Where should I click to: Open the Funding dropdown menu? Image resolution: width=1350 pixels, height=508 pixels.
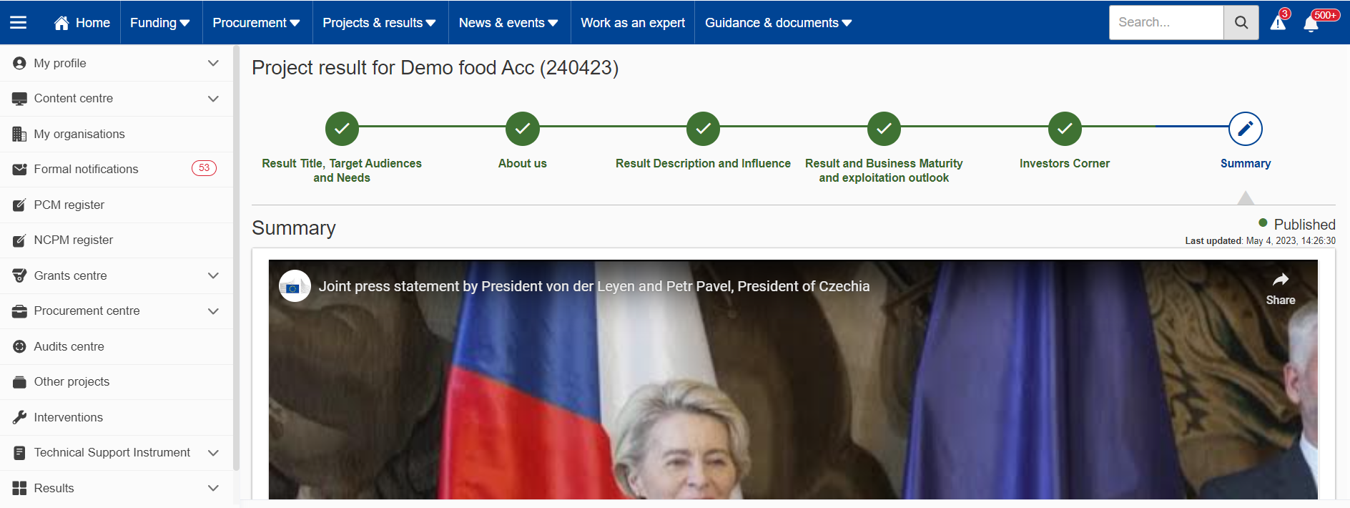pyautogui.click(x=161, y=23)
